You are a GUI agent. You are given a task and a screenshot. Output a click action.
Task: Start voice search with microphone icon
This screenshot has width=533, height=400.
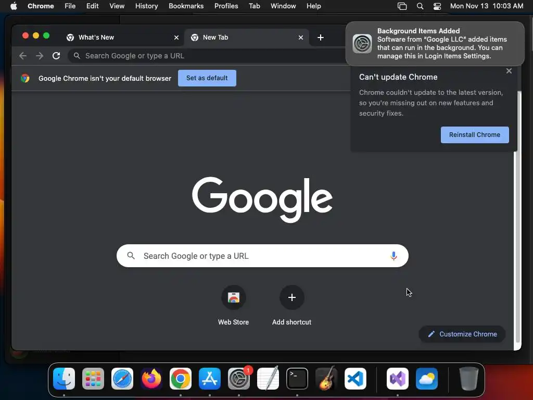(x=394, y=256)
